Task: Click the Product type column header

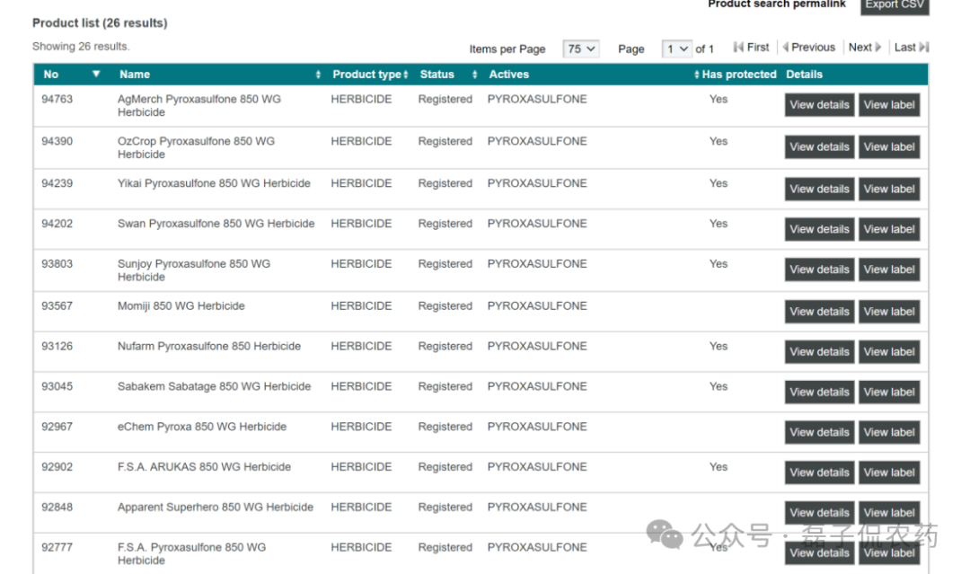Action: pos(366,75)
